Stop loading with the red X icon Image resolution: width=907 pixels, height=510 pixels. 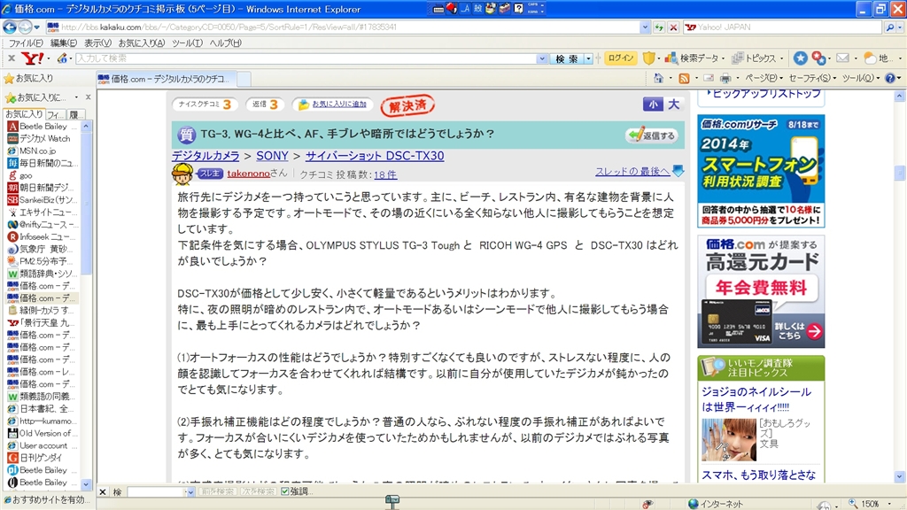coord(673,27)
